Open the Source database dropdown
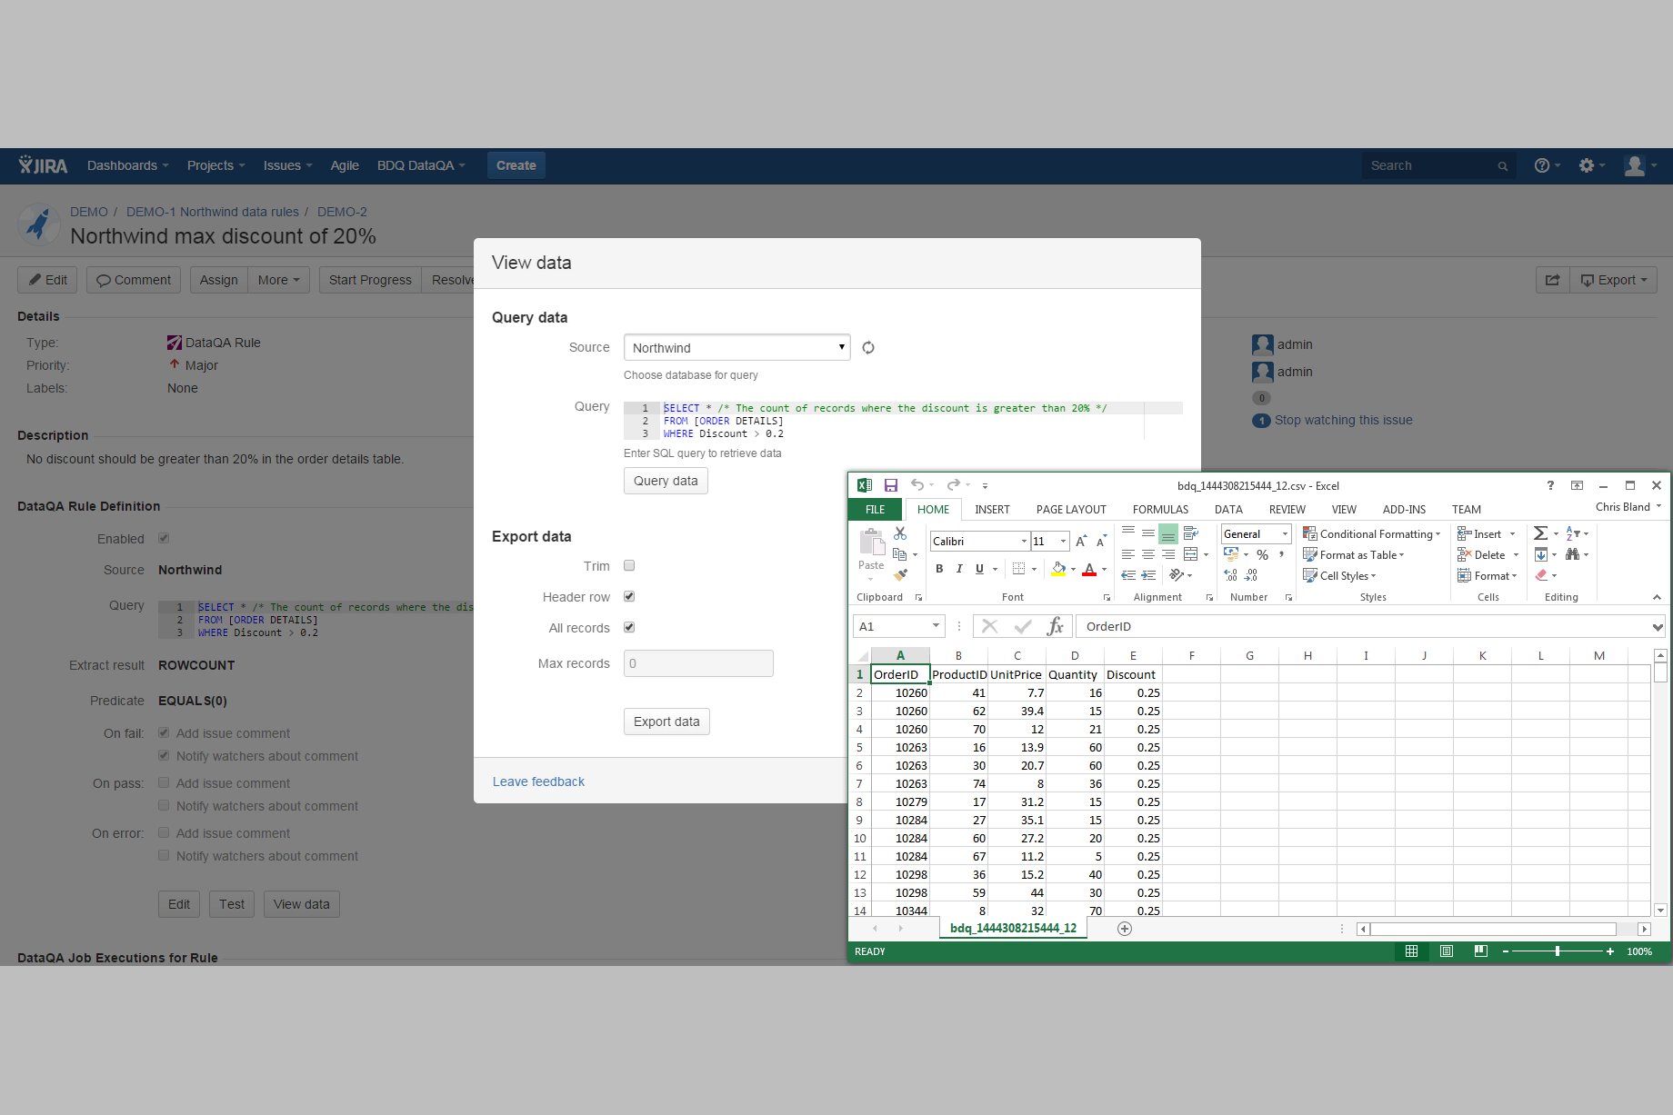The width and height of the screenshot is (1673, 1115). 736,347
